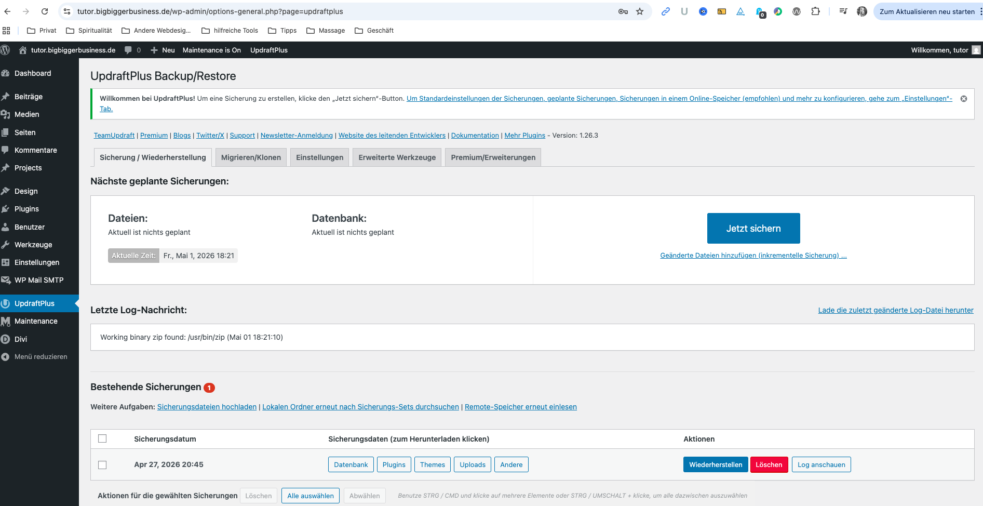Open the Andere Webdesig... bookmarks folder
Image resolution: width=983 pixels, height=506 pixels.
tap(156, 31)
